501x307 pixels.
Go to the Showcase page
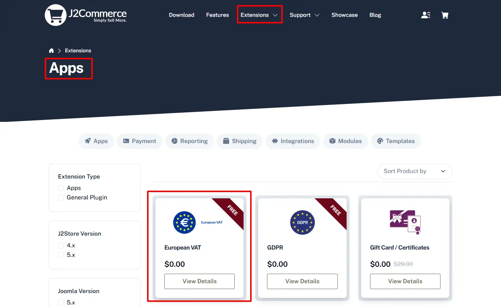344,15
